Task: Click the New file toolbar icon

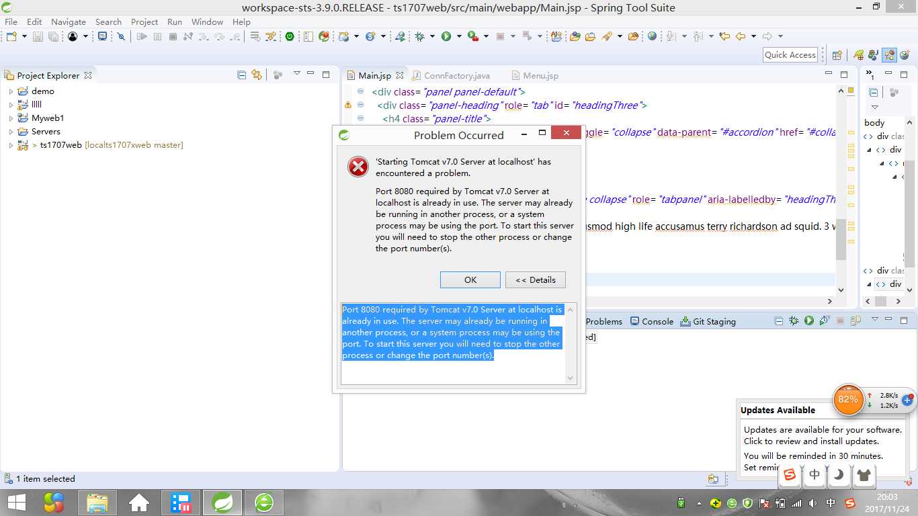Action: click(x=11, y=36)
